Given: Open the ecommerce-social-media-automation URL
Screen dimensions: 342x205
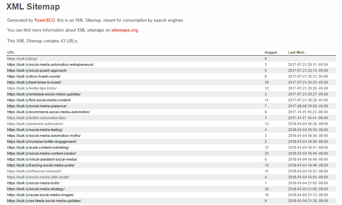Looking at the screenshot, I should (48, 112).
